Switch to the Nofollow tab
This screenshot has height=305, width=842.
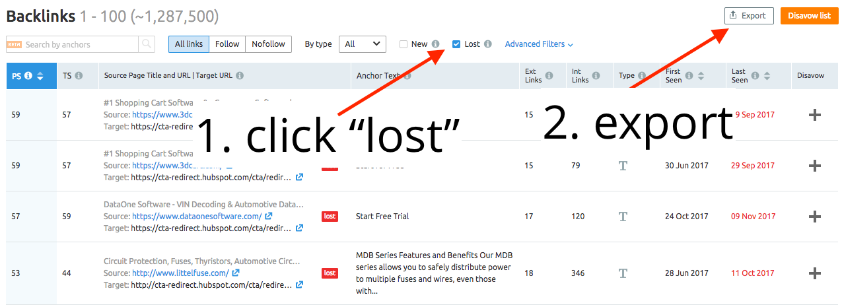coord(268,44)
